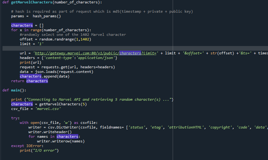The width and height of the screenshot is (268, 160).
Task: Click the hash comment mentioning md5 timestamp
Action: coord(102,11)
